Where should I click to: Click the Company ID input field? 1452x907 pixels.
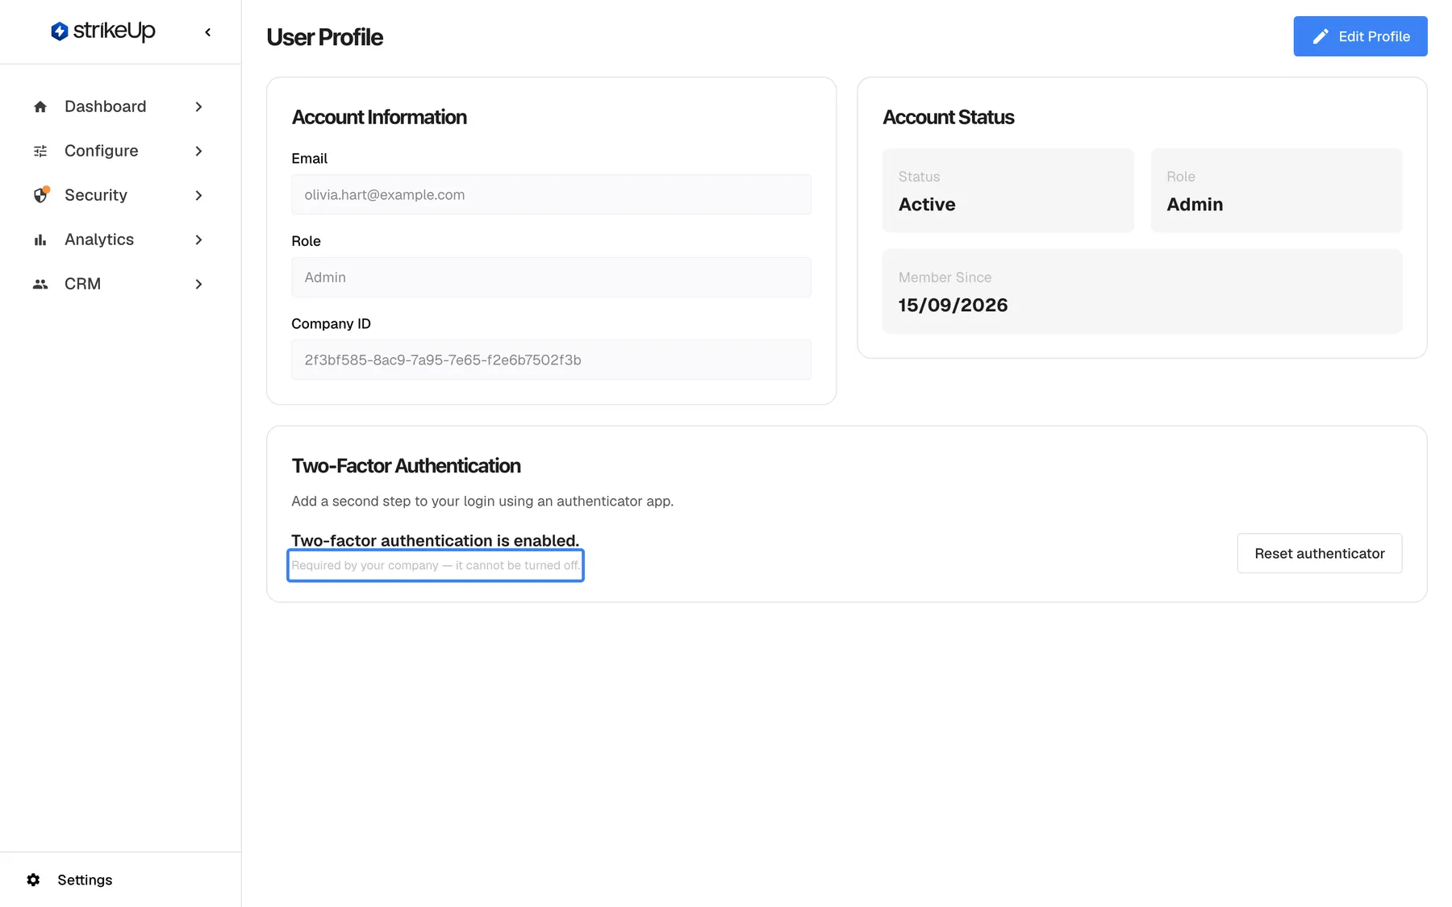tap(551, 360)
